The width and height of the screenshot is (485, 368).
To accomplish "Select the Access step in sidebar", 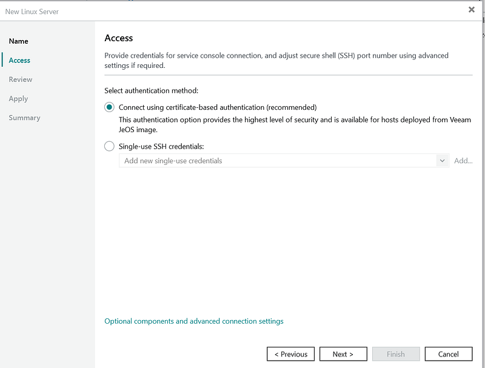I will (19, 61).
